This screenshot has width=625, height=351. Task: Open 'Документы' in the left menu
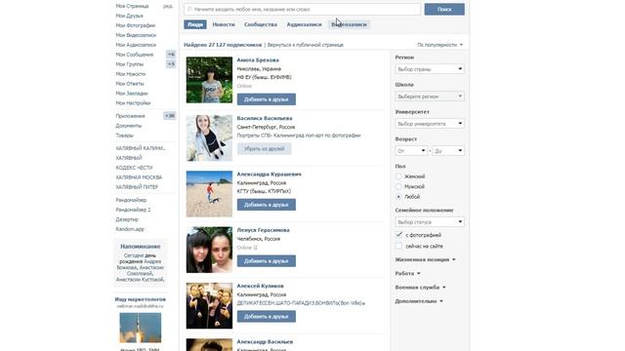(x=129, y=126)
